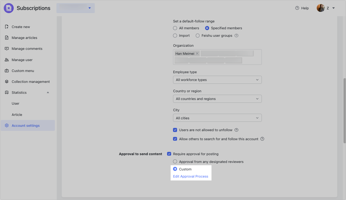Click the Statistics chart icon
The width and height of the screenshot is (346, 200).
(7, 93)
